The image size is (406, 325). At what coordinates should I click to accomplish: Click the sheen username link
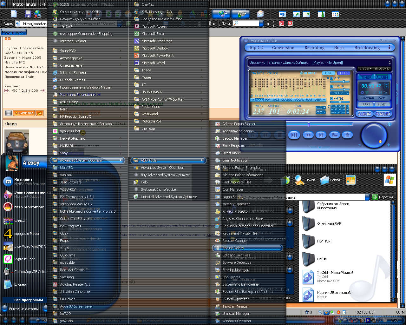click(x=10, y=124)
